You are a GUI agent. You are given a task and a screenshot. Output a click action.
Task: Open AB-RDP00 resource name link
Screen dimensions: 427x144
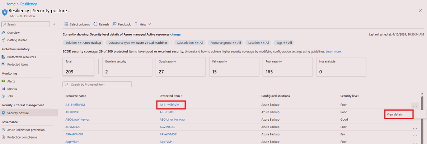coord(72,112)
